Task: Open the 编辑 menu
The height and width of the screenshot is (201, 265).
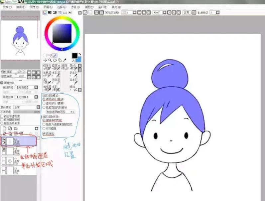Action: [21, 7]
